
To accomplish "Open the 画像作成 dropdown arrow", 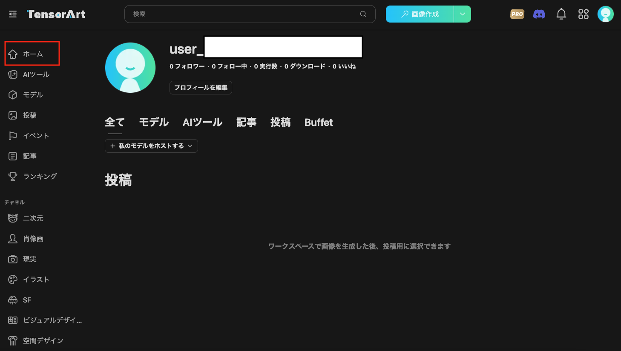I will tap(463, 14).
